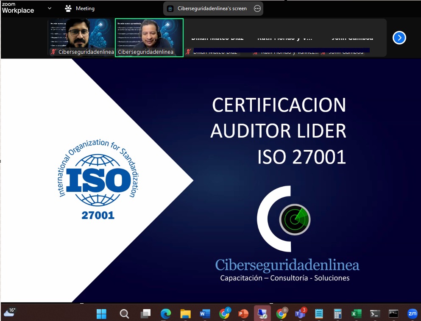This screenshot has width=421, height=321.
Task: Click the muted mic icon next to John Gamboa
Action: click(x=323, y=52)
